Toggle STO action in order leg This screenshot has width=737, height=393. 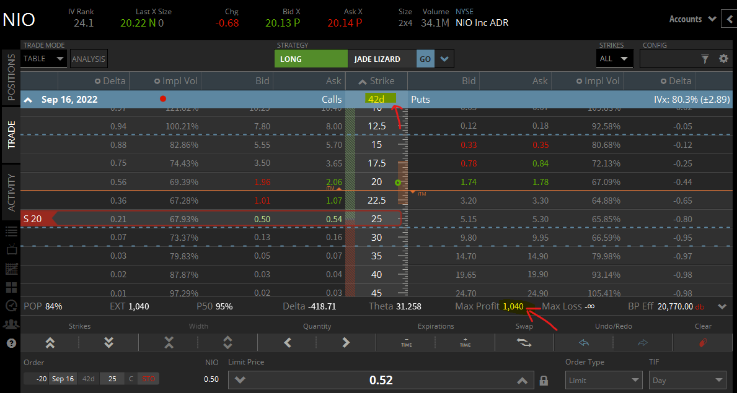pyautogui.click(x=148, y=378)
